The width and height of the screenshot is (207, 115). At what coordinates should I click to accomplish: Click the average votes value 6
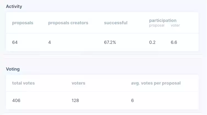[133, 100]
